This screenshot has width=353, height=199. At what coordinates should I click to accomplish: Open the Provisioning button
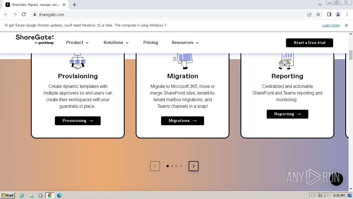78,121
